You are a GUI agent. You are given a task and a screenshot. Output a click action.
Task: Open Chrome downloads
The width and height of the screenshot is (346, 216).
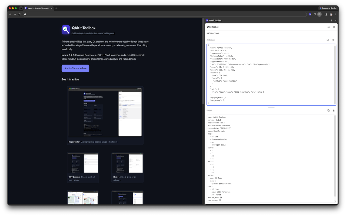[x=327, y=14]
